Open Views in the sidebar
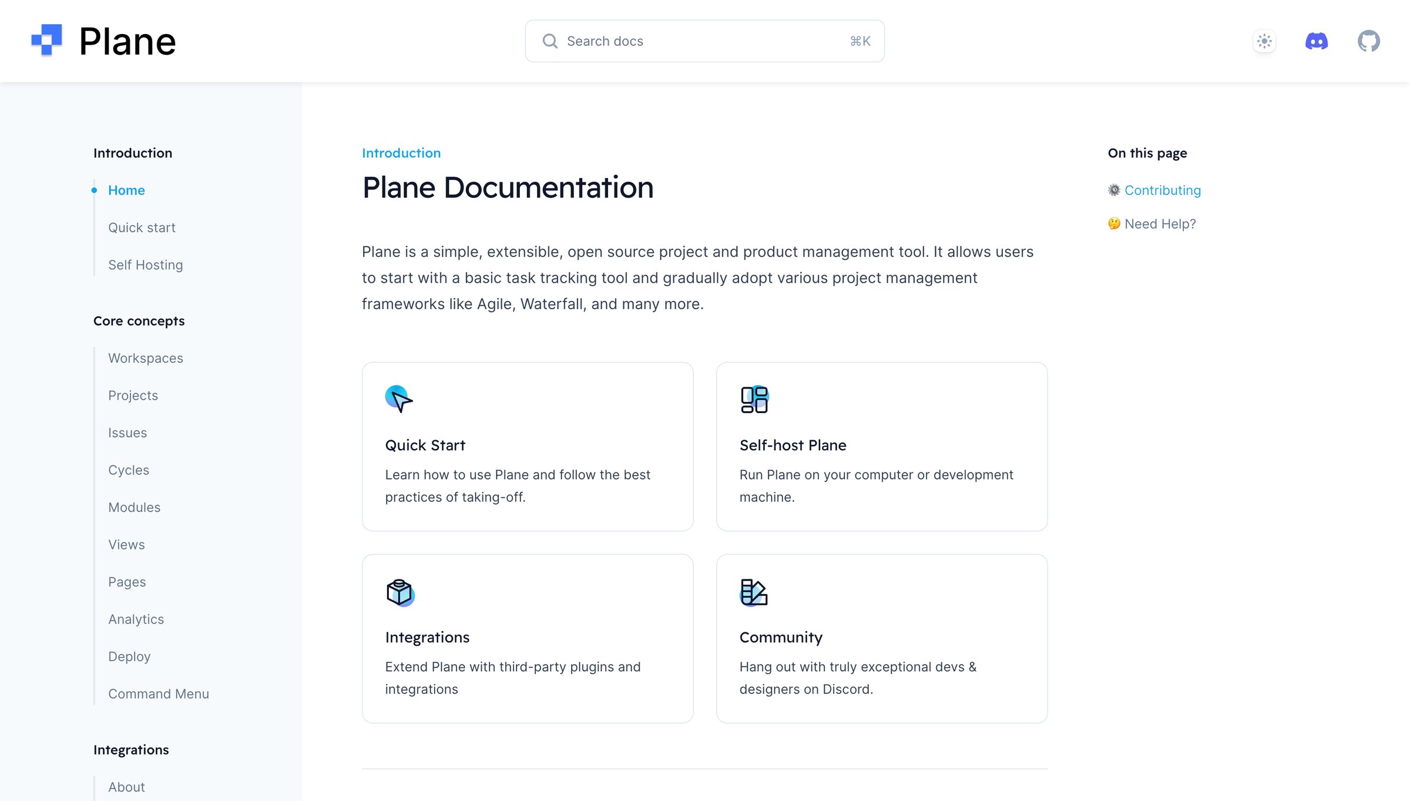 pyautogui.click(x=126, y=545)
